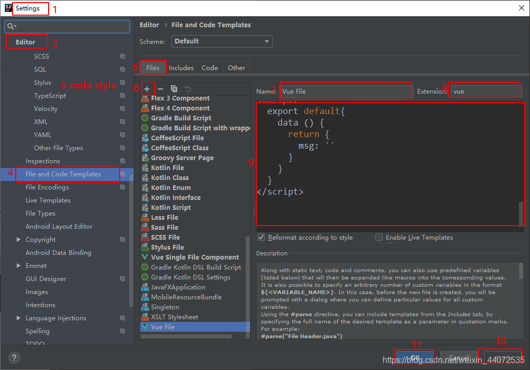Toggle Reformat according to style checkbox
Viewport: 530px width, 370px height.
coord(261,237)
